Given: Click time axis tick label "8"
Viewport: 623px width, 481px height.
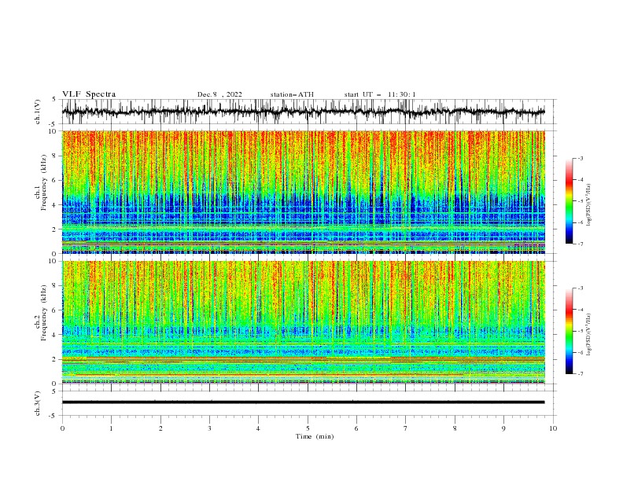Looking at the screenshot, I should 455,428.
